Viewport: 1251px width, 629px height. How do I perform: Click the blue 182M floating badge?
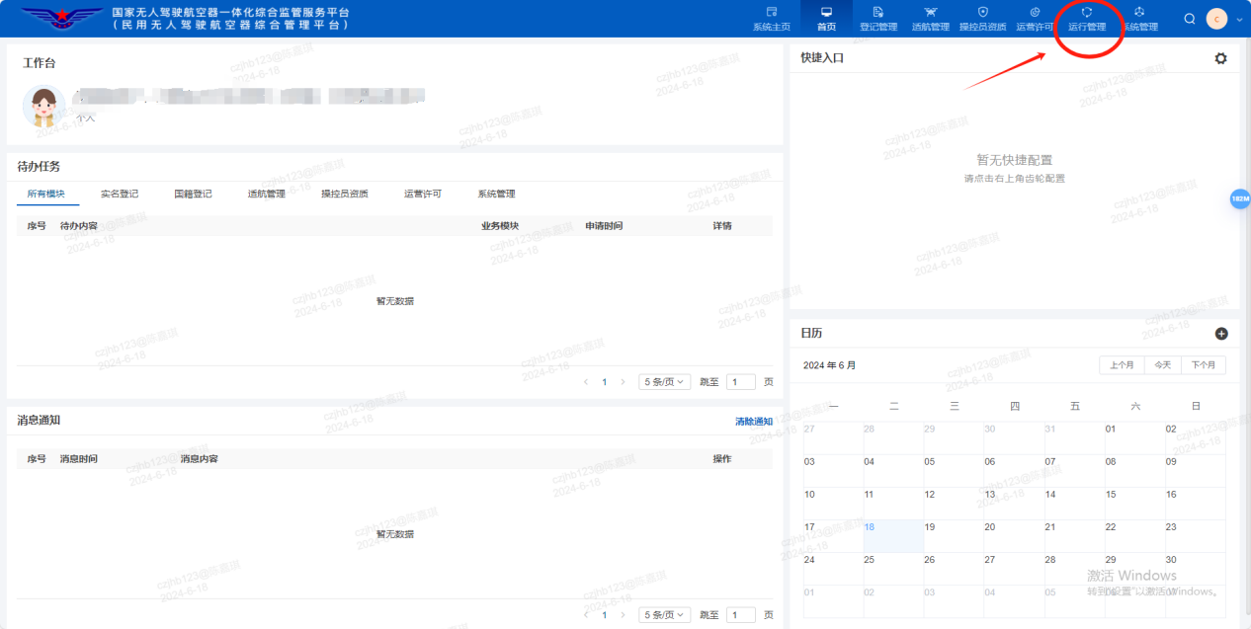pyautogui.click(x=1240, y=198)
